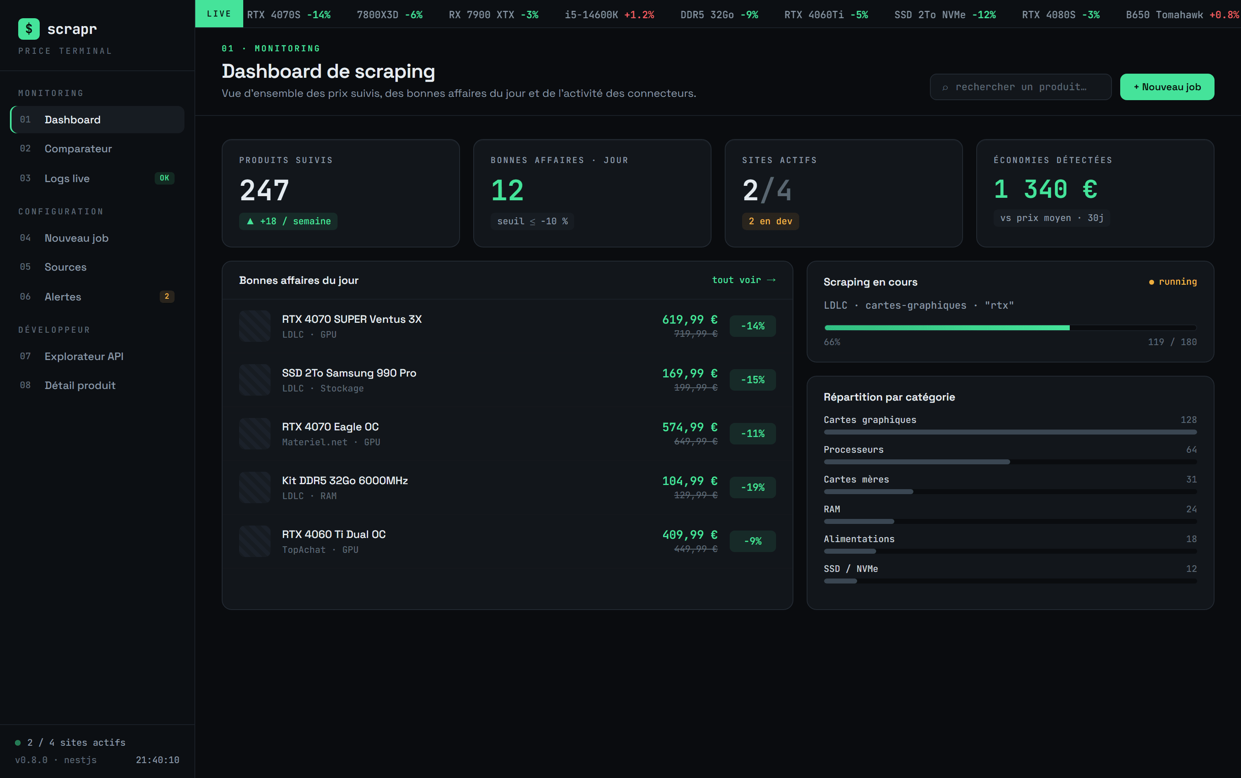Screen dimensions: 1241x778
Task: Click the price 619,99 € for RTX 4070 SUPER
Action: 690,319
